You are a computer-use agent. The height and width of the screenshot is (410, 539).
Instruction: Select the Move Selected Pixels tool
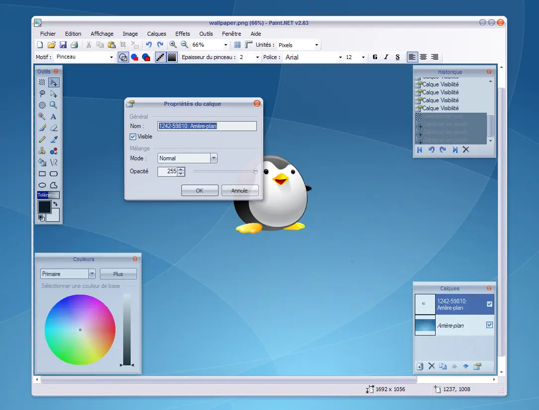[54, 82]
